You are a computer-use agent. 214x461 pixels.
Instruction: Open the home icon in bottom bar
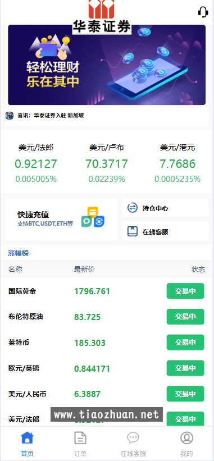[x=27, y=438]
